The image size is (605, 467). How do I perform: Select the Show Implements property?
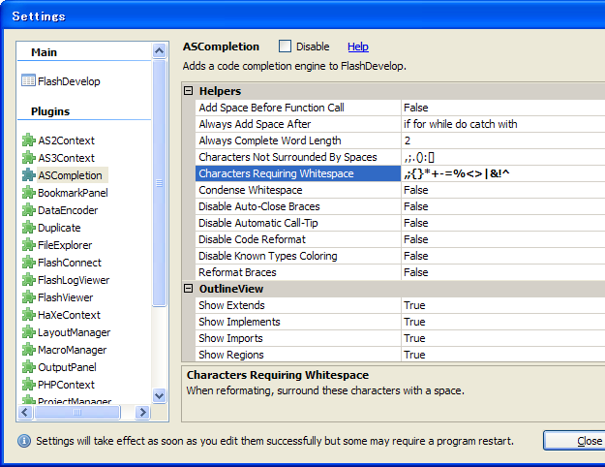pos(298,322)
